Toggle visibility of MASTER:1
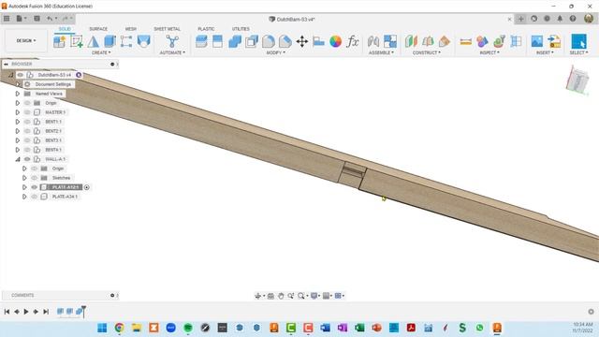This screenshot has height=337, width=599. click(27, 112)
